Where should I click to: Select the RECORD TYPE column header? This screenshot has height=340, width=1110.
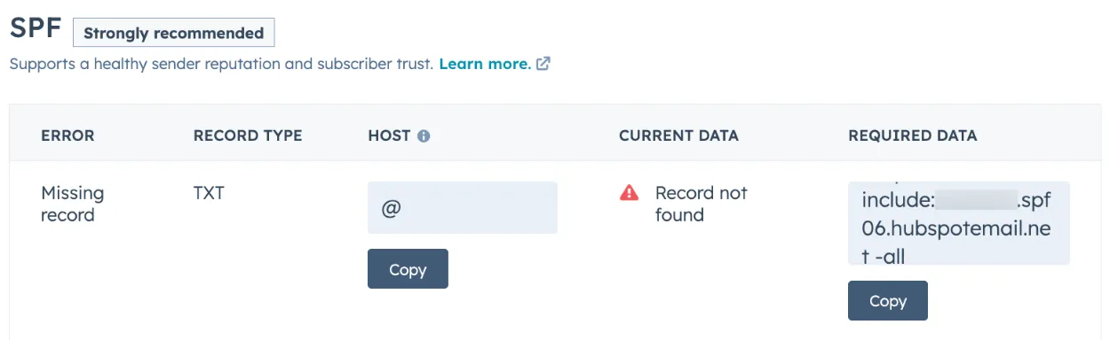248,135
